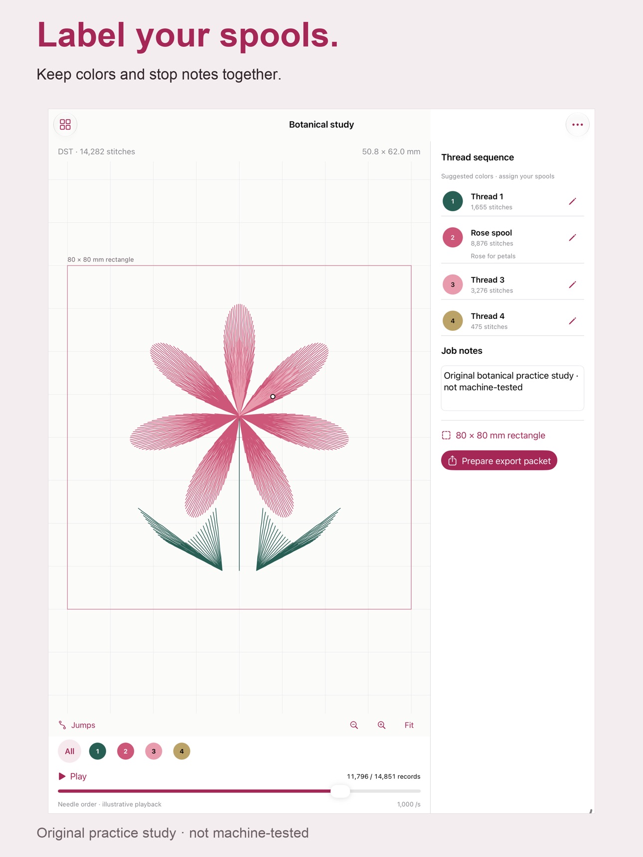Click the Thread 4 gold color swatch
This screenshot has width=643, height=857.
[453, 321]
